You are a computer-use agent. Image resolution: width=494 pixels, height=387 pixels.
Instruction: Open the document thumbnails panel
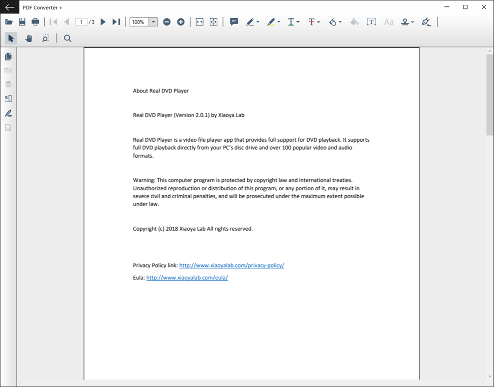click(x=7, y=56)
